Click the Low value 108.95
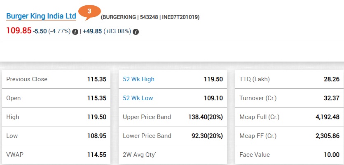This screenshot has width=344, height=165. point(97,136)
